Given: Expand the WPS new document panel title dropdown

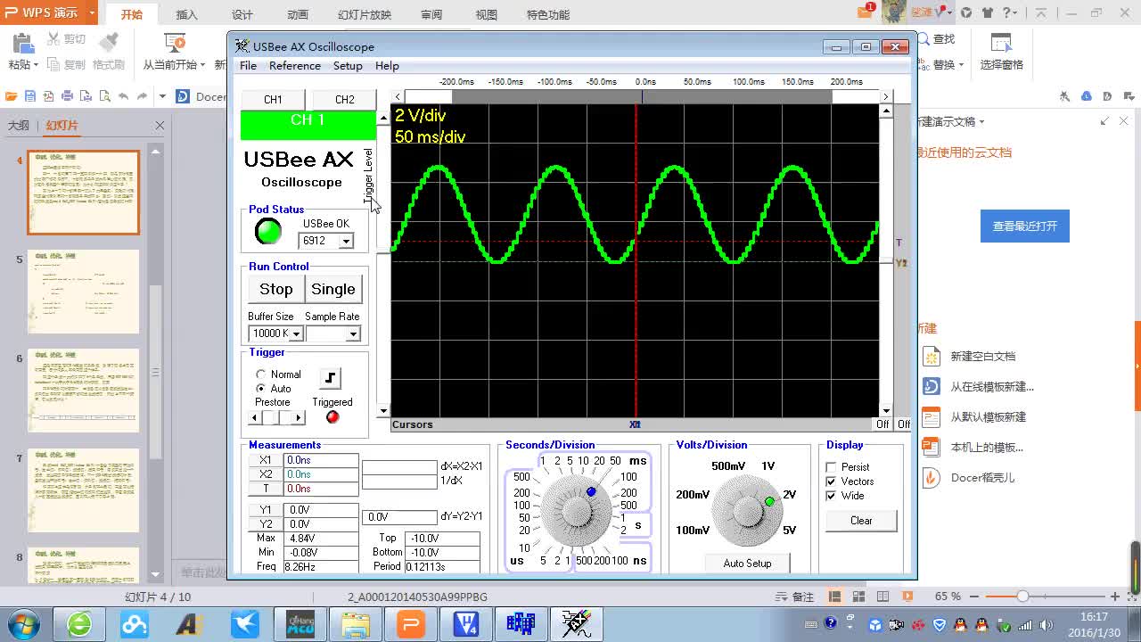Looking at the screenshot, I should point(981,122).
